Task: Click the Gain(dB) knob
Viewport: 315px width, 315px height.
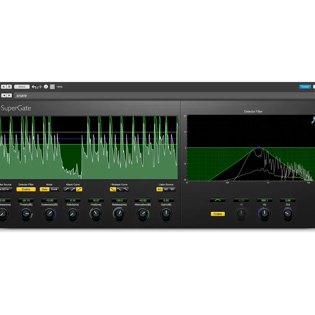Action: pos(166,214)
